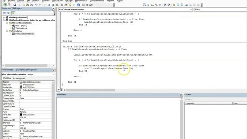Open the Object Browser toolbar icon

[70, 5]
